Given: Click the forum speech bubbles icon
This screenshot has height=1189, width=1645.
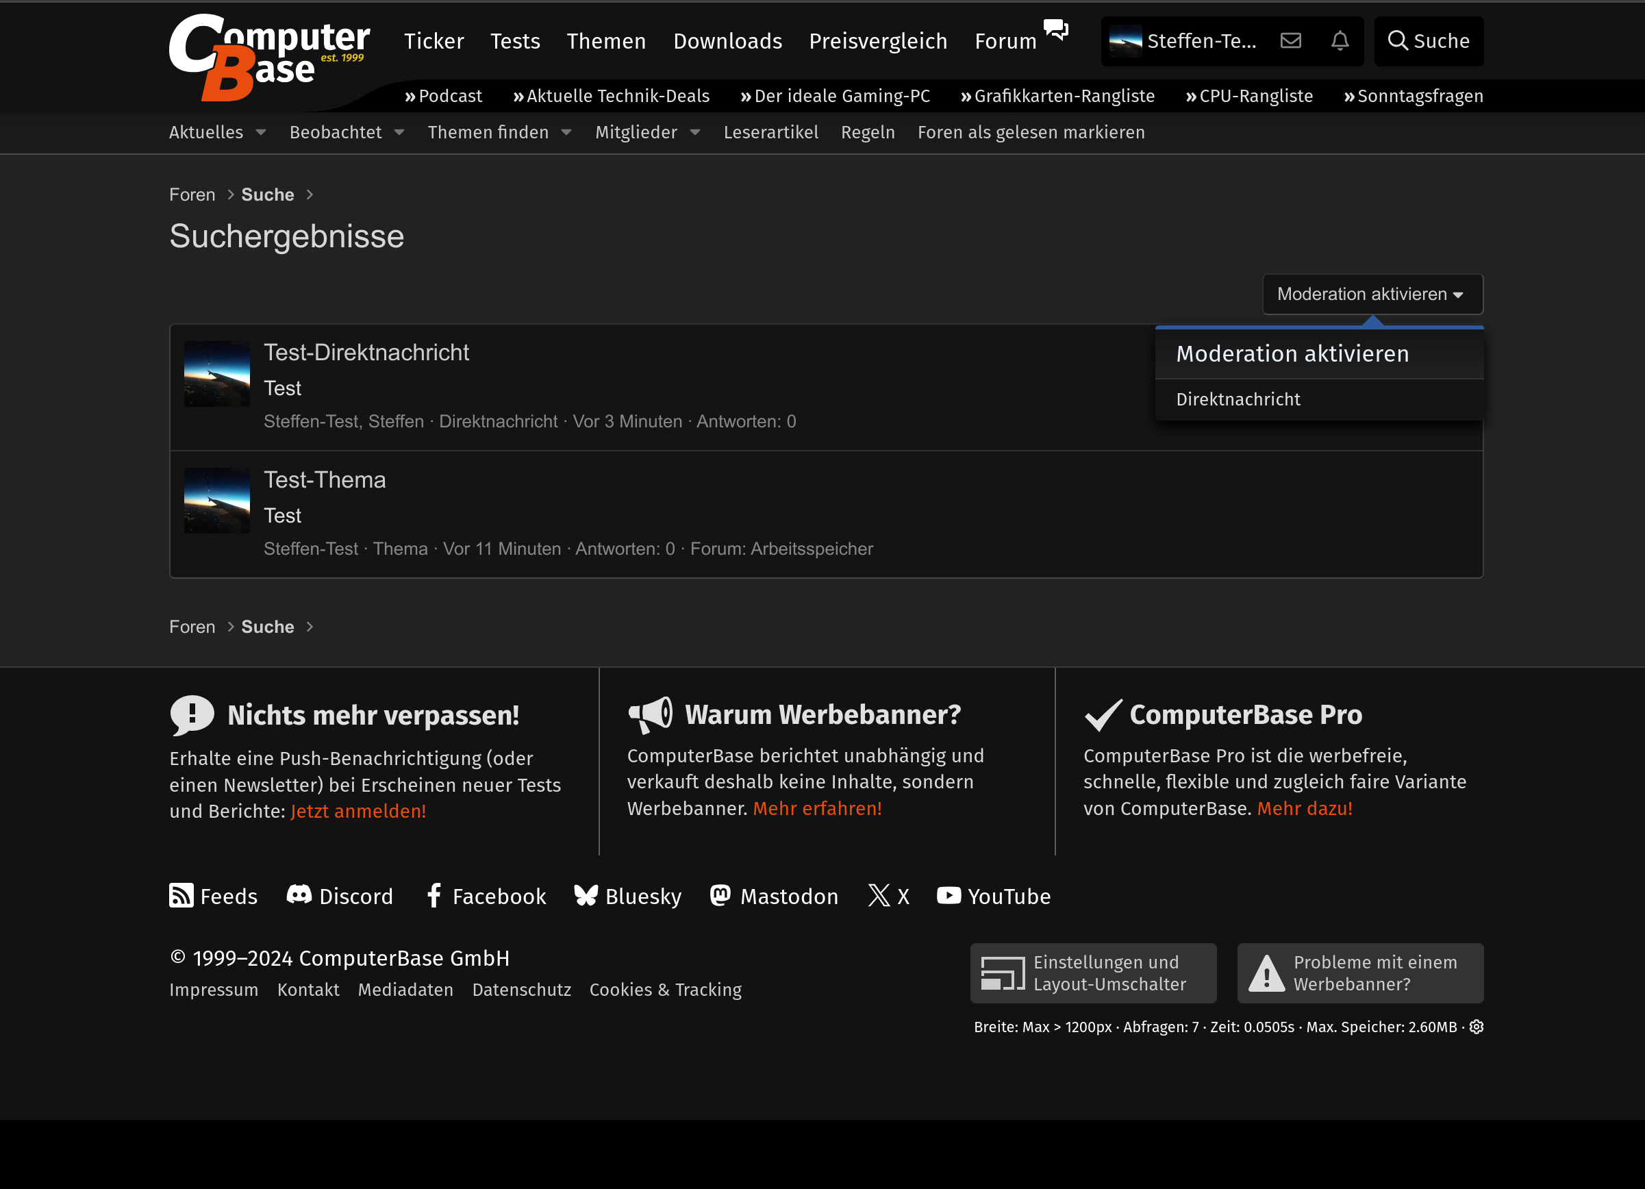Looking at the screenshot, I should [1055, 29].
